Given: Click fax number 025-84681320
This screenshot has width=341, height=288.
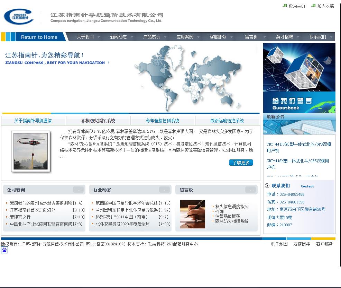Looking at the screenshot, I should click(292, 202).
